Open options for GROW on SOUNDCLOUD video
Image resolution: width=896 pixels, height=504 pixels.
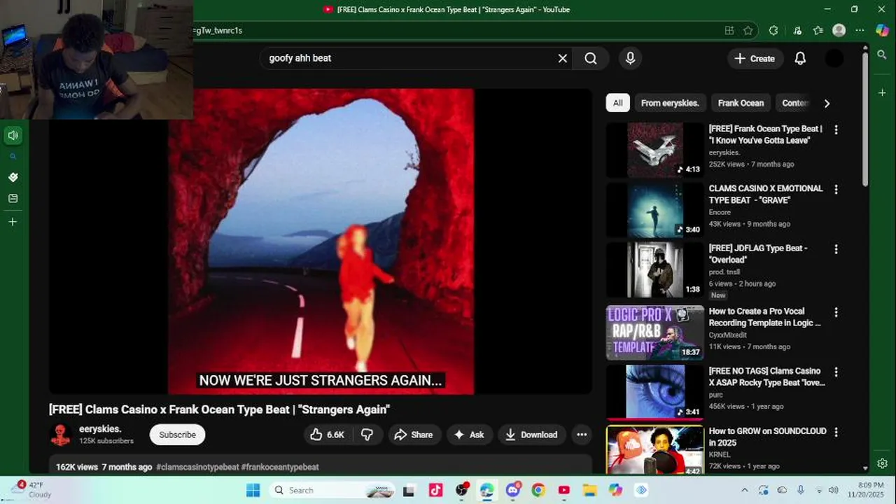[836, 432]
